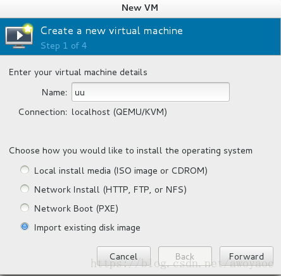The image size is (281, 276).
Task: Choose Network Install (HTTP, FTP, or NFS)
Action: pyautogui.click(x=25, y=189)
